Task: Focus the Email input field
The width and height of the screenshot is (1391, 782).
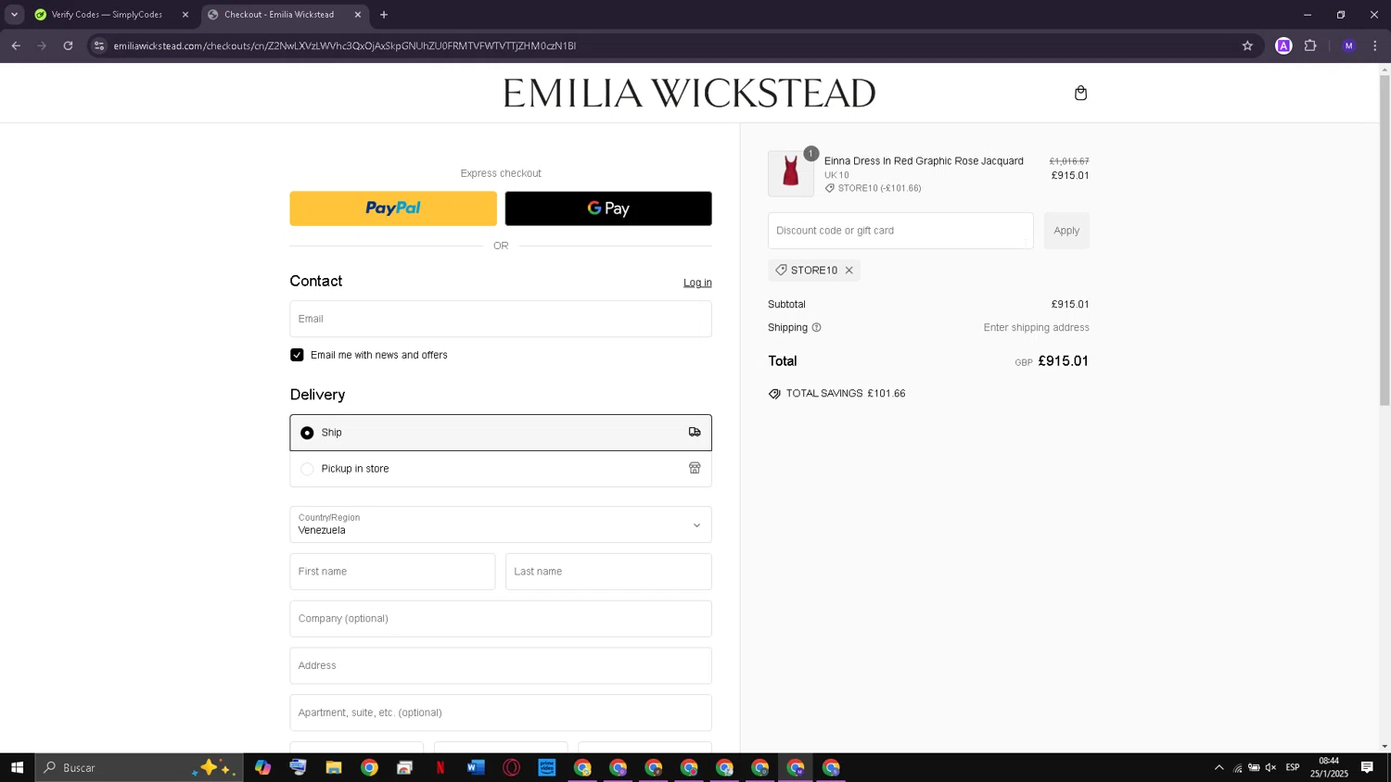Action: (501, 319)
